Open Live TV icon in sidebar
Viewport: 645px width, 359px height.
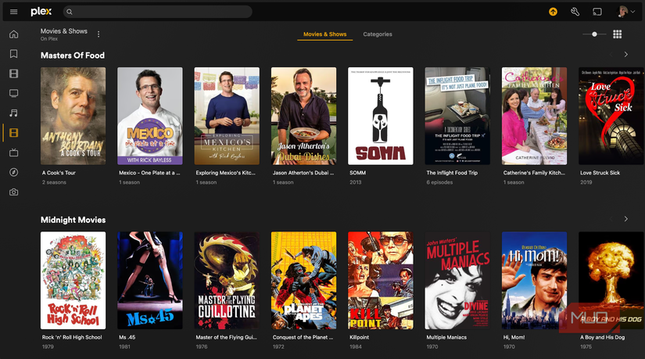13,153
